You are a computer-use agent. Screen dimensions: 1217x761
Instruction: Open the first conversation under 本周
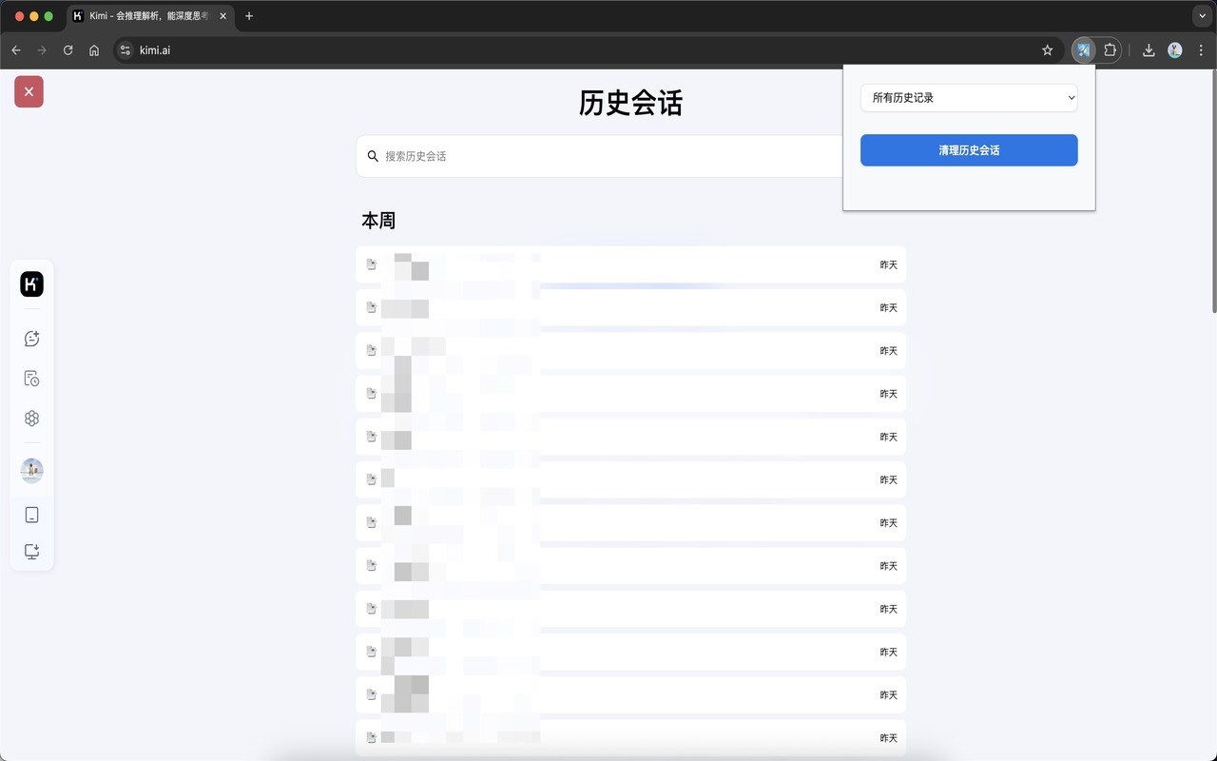pyautogui.click(x=630, y=264)
